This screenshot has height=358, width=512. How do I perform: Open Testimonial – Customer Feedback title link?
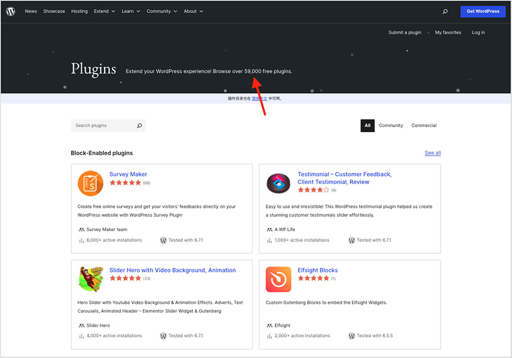click(345, 178)
